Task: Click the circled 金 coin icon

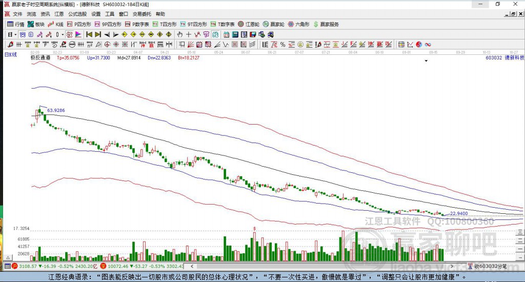Action: [x=300, y=44]
